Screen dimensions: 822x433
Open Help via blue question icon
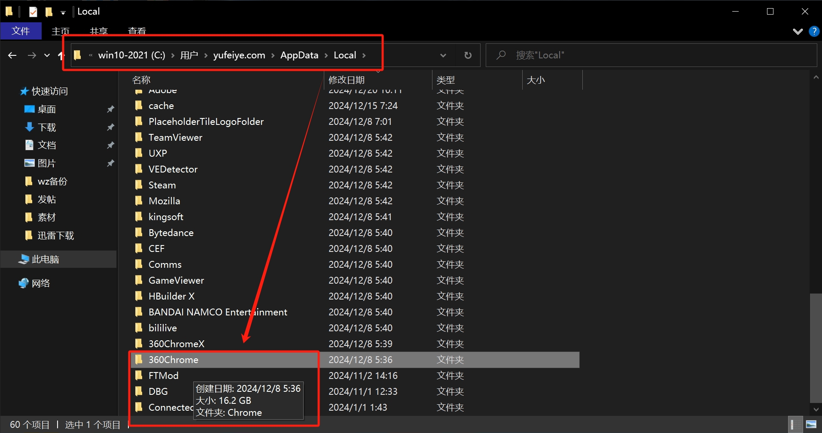tap(814, 31)
